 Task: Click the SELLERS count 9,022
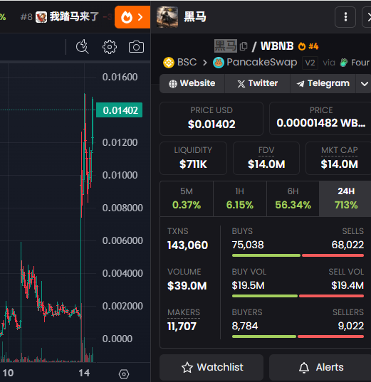pyautogui.click(x=351, y=326)
